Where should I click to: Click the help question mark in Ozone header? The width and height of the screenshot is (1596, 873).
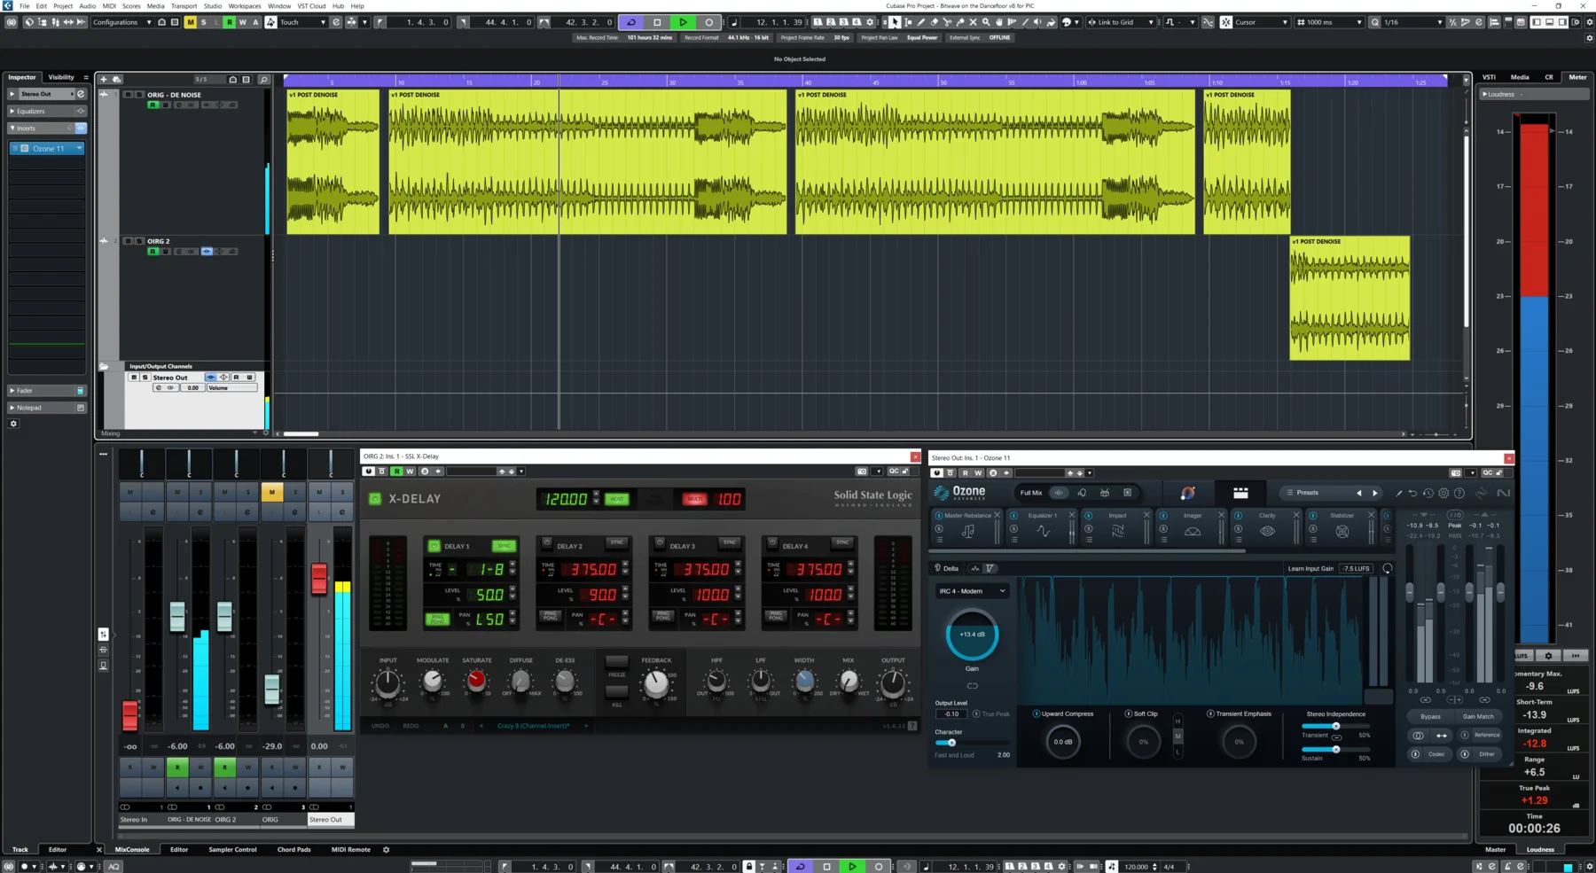pos(1459,493)
